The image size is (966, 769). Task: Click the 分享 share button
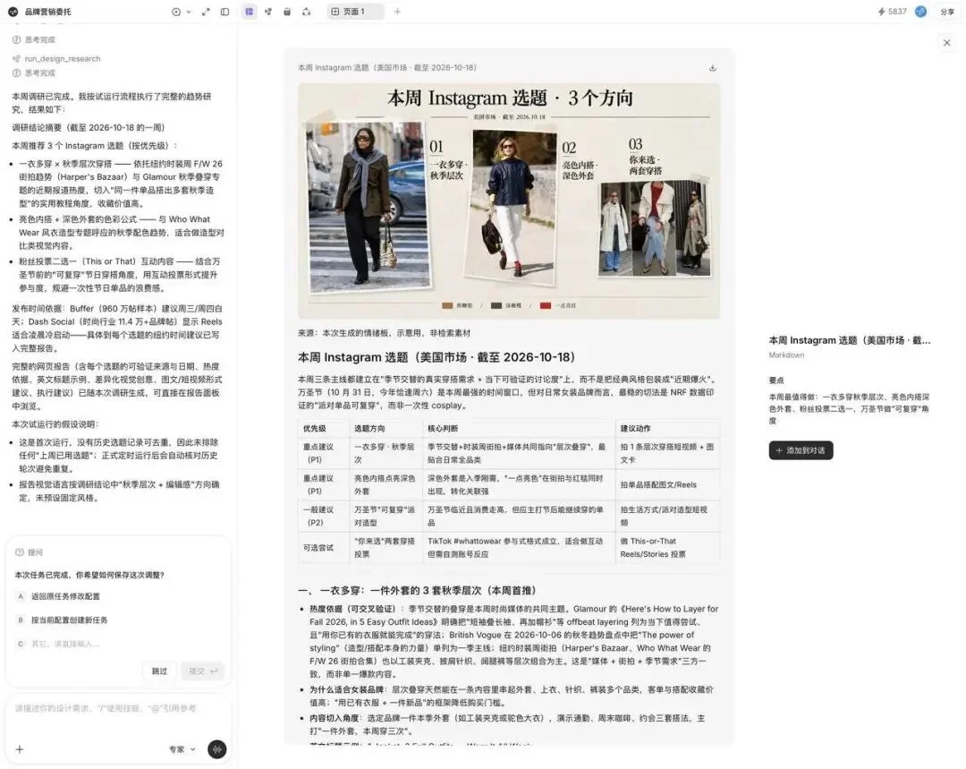(947, 12)
